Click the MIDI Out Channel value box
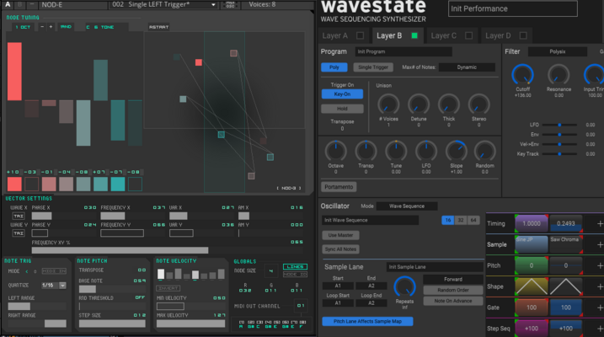The height and width of the screenshot is (337, 604). 301,306
